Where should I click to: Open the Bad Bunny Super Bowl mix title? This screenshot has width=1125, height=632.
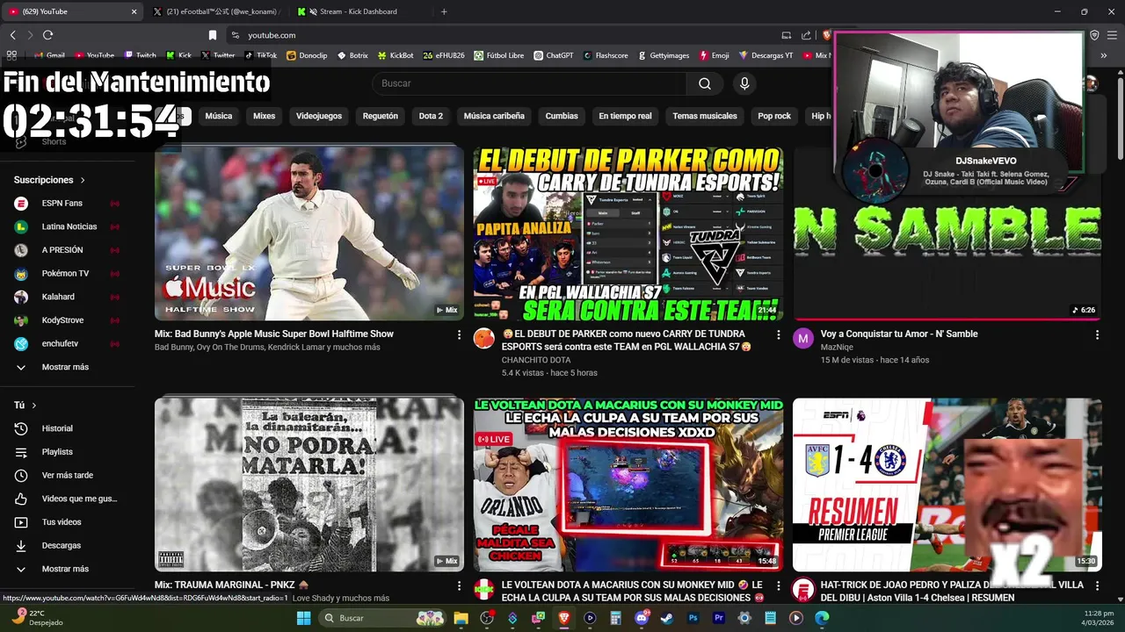click(x=274, y=334)
